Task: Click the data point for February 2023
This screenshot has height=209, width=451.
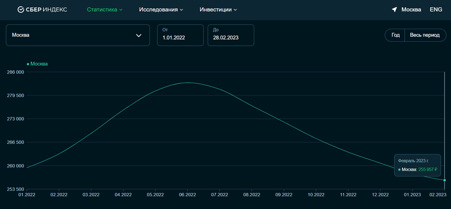Action: [x=445, y=180]
